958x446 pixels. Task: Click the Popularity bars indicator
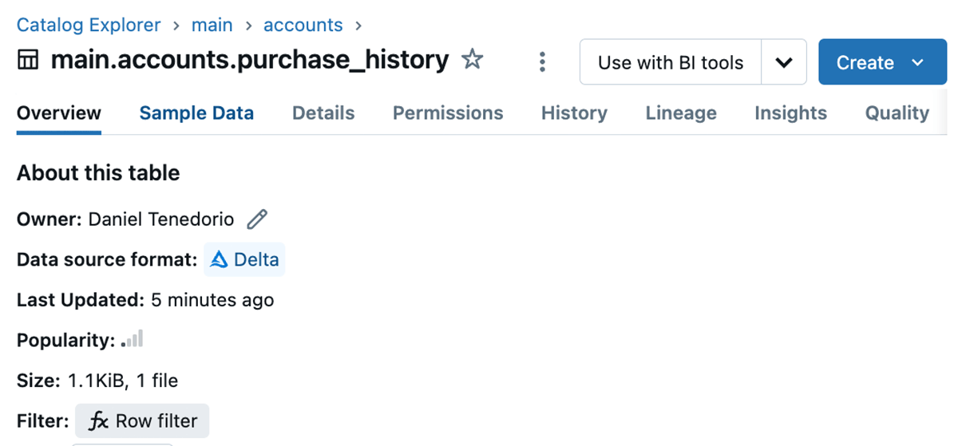click(x=133, y=340)
